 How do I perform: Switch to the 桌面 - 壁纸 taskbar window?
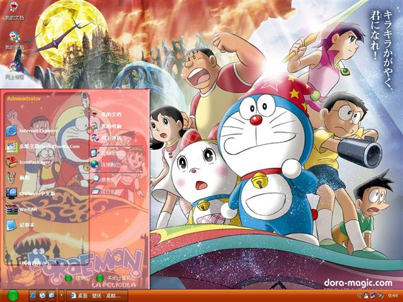(x=97, y=295)
